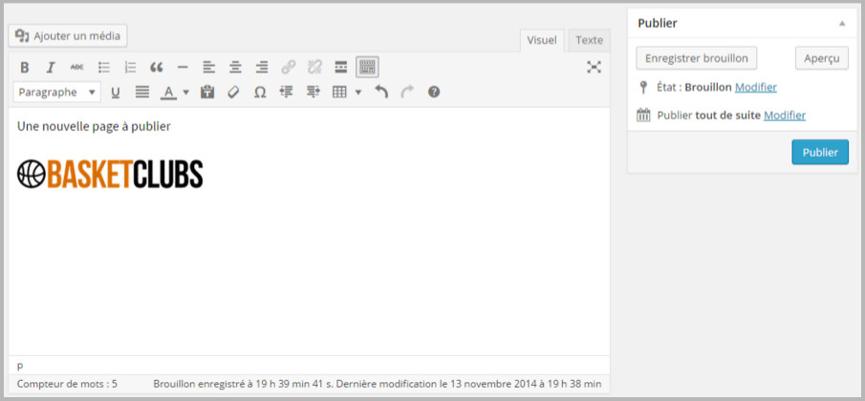The width and height of the screenshot is (865, 401).
Task: Increase the paragraph indent
Action: (x=314, y=92)
